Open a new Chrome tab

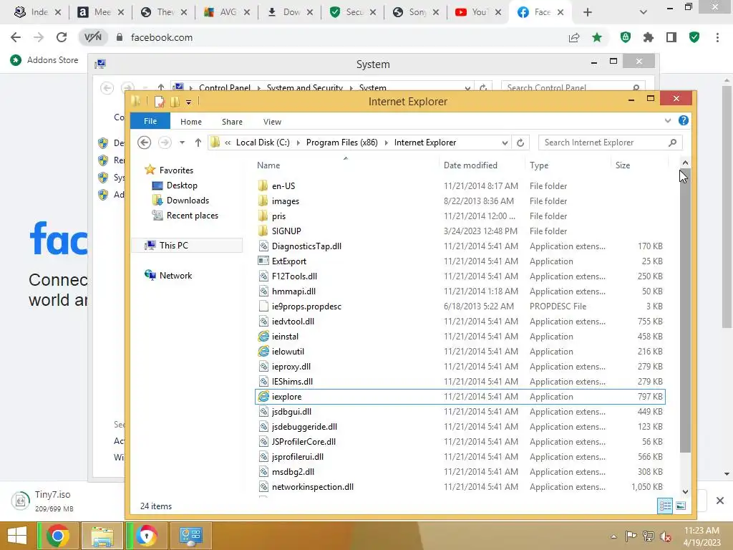click(588, 12)
